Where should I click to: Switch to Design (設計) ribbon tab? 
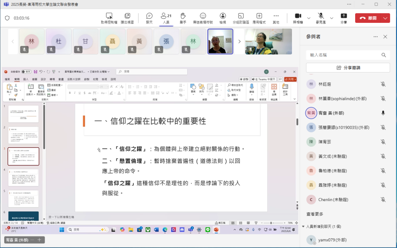pyautogui.click(x=43, y=79)
